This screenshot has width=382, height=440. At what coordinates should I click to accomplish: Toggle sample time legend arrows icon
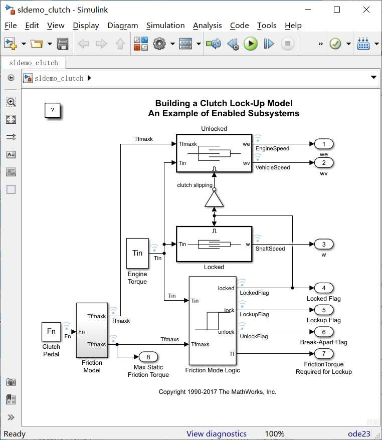click(11, 137)
